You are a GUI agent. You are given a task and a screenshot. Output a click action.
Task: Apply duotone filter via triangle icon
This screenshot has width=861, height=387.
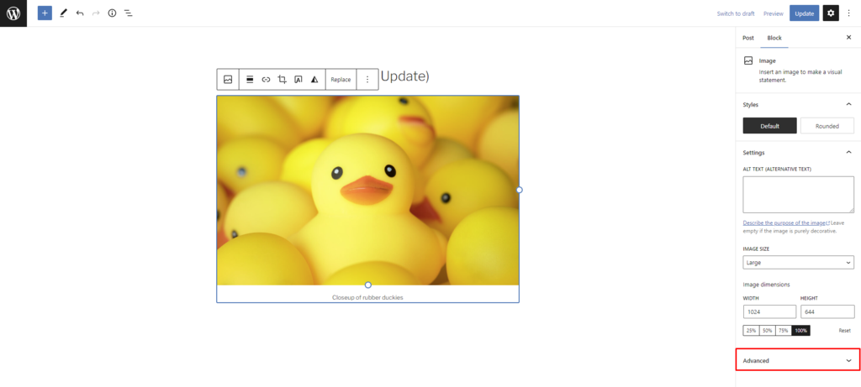click(x=314, y=80)
